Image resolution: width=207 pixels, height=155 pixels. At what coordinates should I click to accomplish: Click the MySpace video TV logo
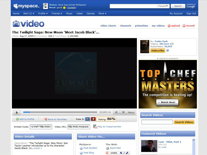point(28,24)
